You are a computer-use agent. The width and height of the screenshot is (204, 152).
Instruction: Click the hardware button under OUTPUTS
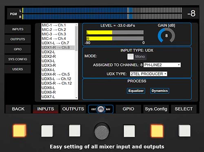[75, 131]
